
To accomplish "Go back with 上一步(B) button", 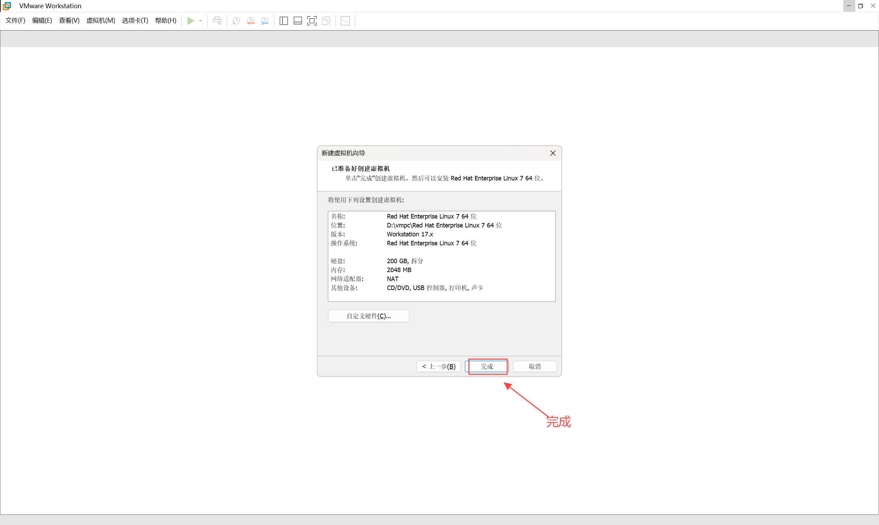I will click(438, 367).
